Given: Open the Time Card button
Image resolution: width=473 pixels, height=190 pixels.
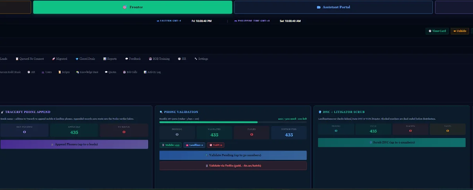Looking at the screenshot, I should (437, 31).
